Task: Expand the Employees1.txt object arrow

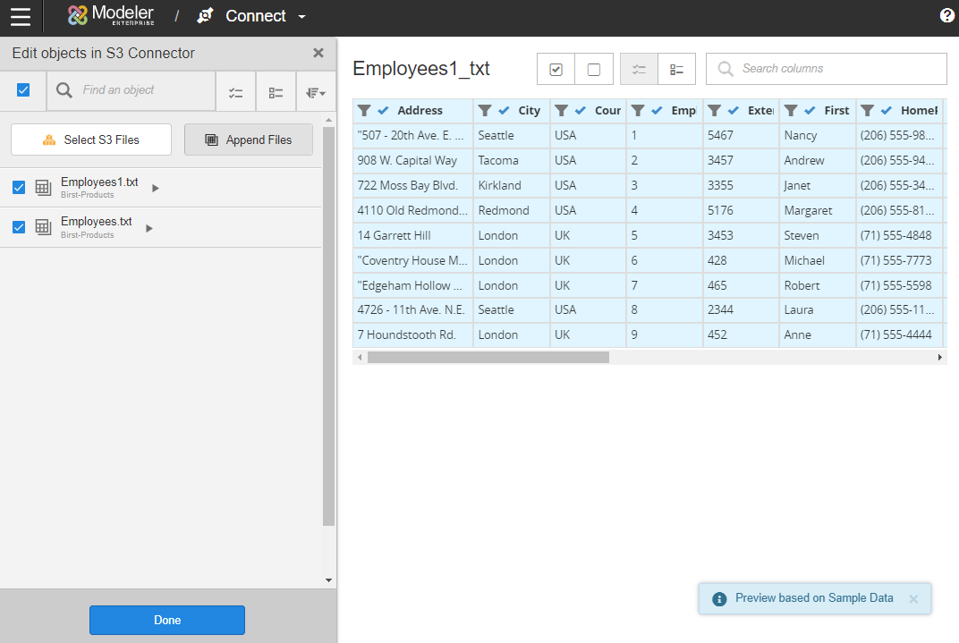Action: pos(156,189)
